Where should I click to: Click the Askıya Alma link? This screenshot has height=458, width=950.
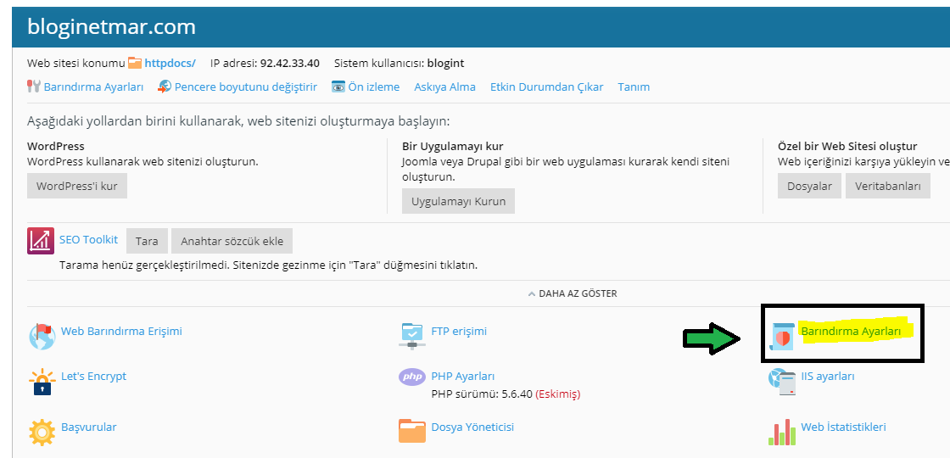[444, 87]
